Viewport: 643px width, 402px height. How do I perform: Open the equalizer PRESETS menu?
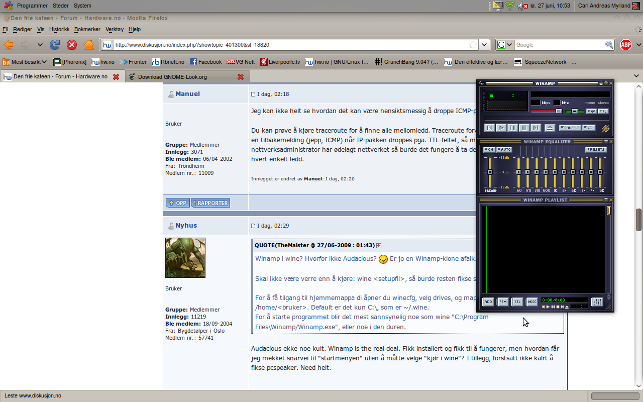click(x=596, y=150)
